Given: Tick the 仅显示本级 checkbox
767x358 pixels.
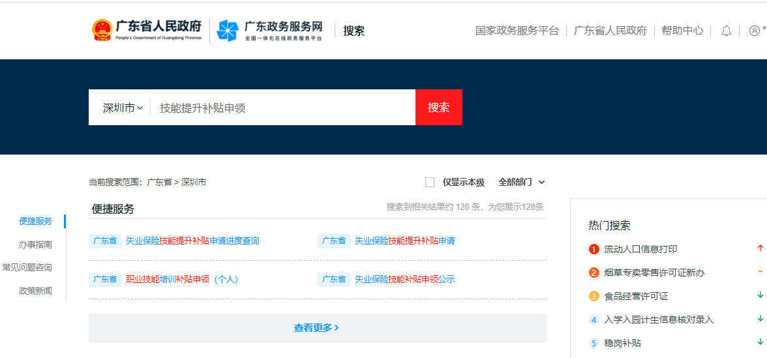Looking at the screenshot, I should (430, 183).
